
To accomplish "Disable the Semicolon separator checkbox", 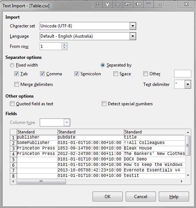I will click(x=77, y=74).
